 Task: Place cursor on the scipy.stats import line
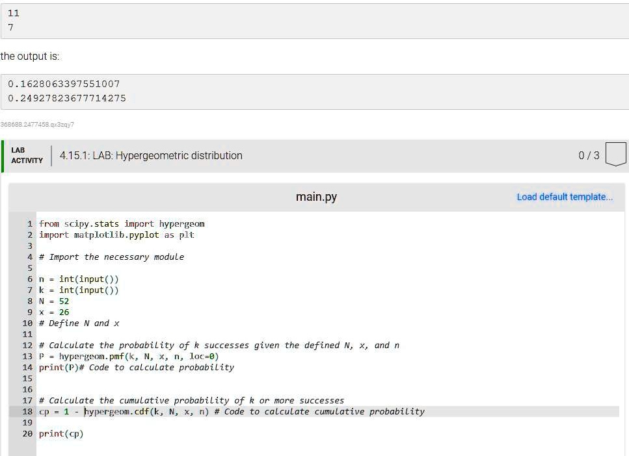[122, 223]
